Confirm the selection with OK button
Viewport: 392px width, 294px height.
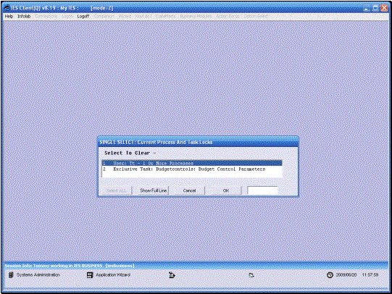pos(226,190)
